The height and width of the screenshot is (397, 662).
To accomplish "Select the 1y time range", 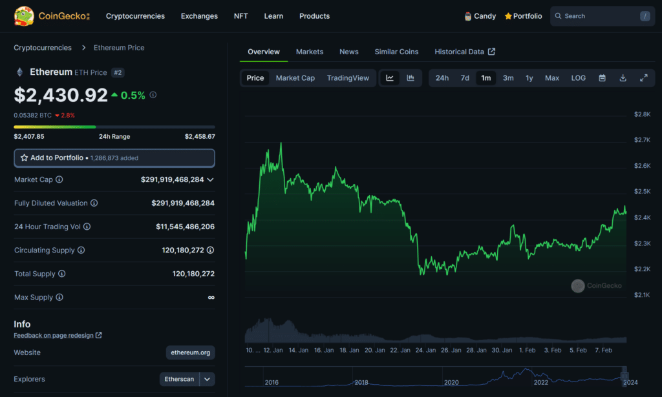I will tap(529, 78).
